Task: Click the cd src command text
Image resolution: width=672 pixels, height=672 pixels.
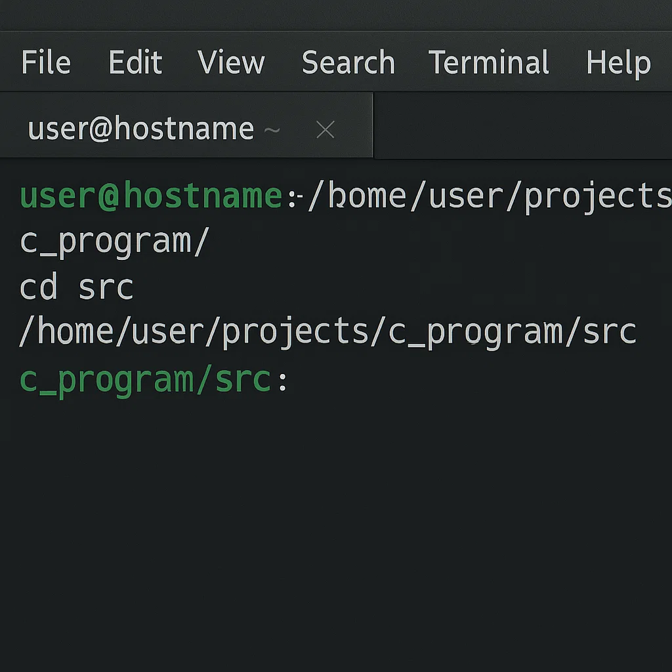Action: pyautogui.click(x=76, y=286)
